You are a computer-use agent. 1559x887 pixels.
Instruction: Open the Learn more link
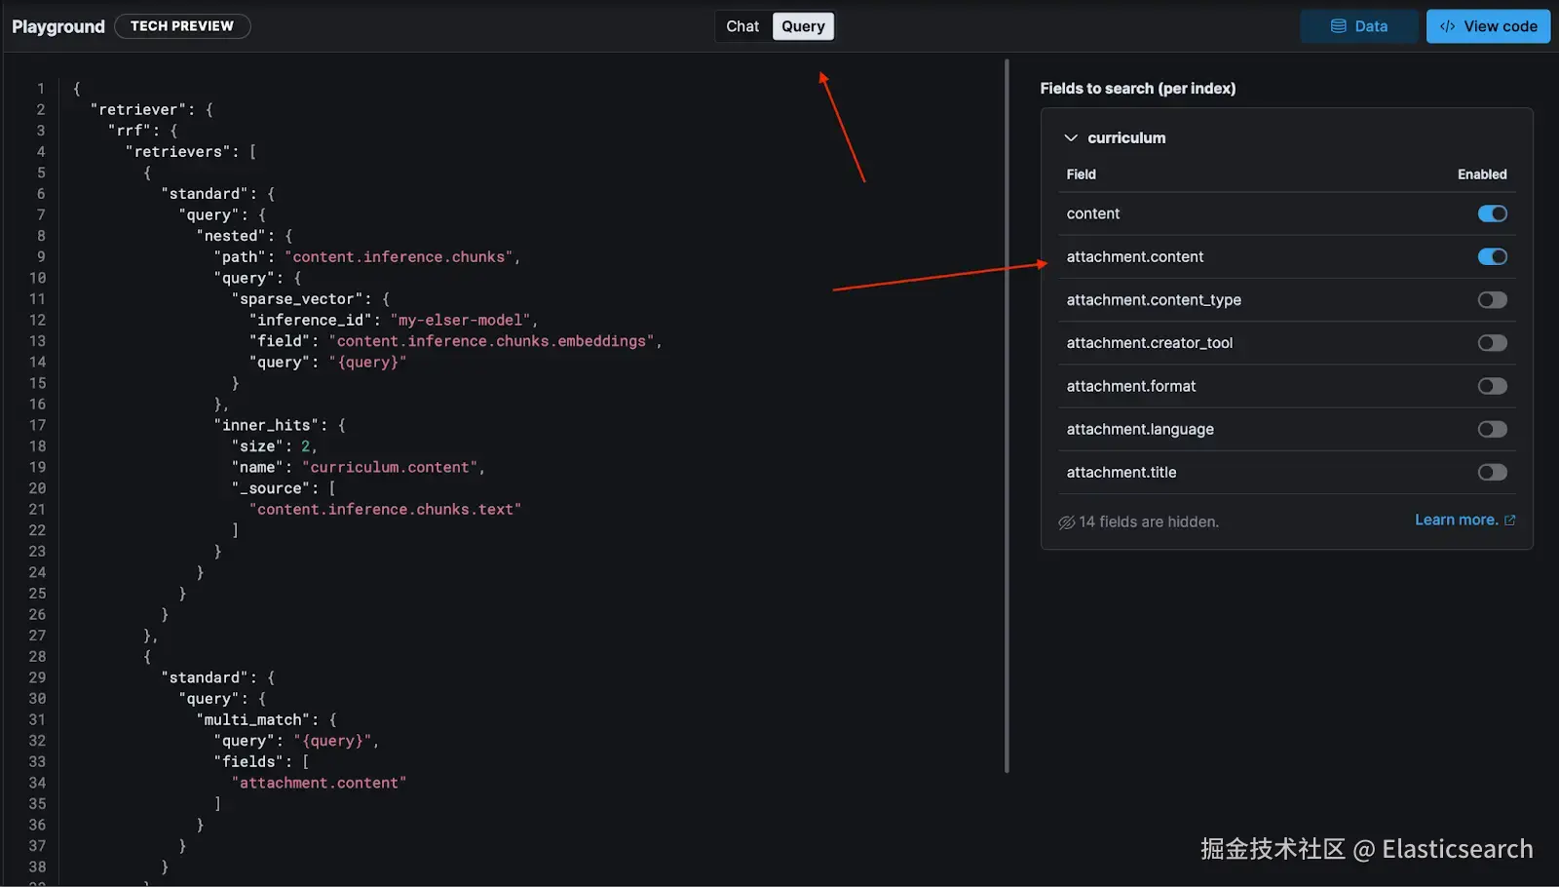tap(1456, 521)
